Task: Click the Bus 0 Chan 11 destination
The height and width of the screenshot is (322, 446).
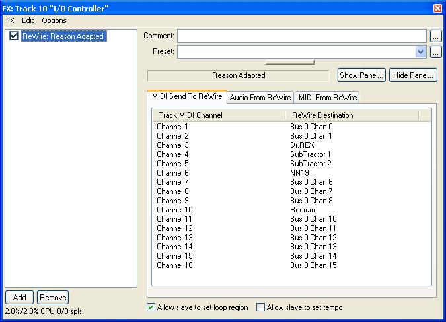Action: click(x=313, y=228)
